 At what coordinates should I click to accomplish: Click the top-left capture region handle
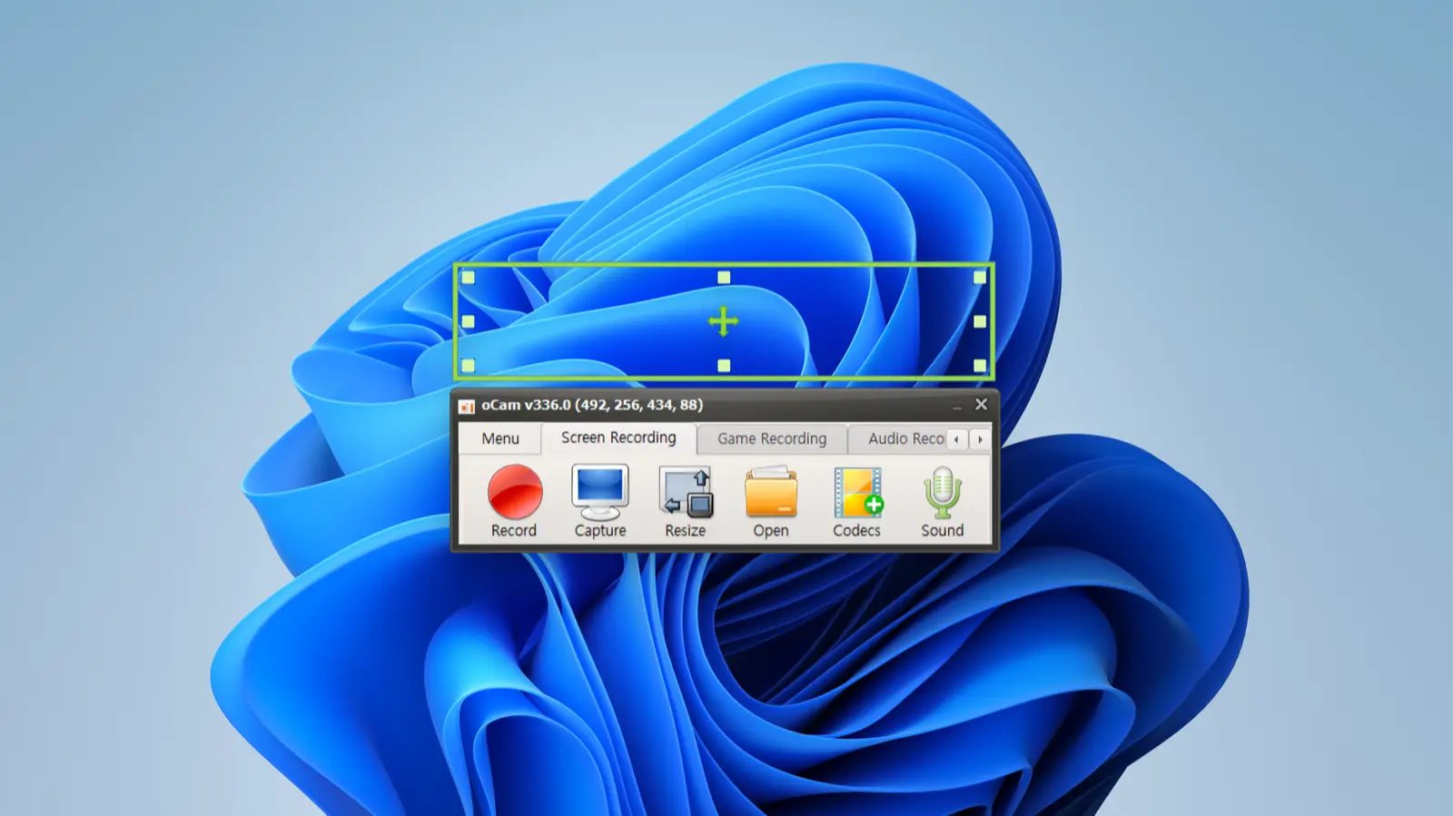(469, 278)
